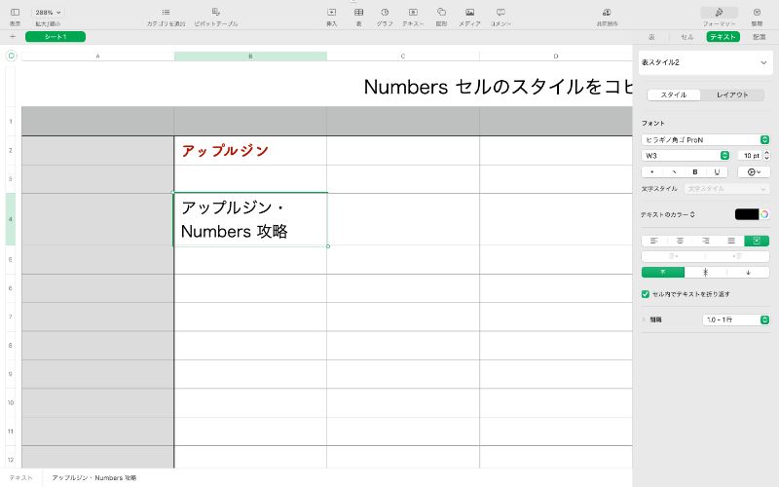Click the Pivot Table (ピボットテーブル) toolbar icon
Image resolution: width=779 pixels, height=487 pixels.
coord(215,12)
